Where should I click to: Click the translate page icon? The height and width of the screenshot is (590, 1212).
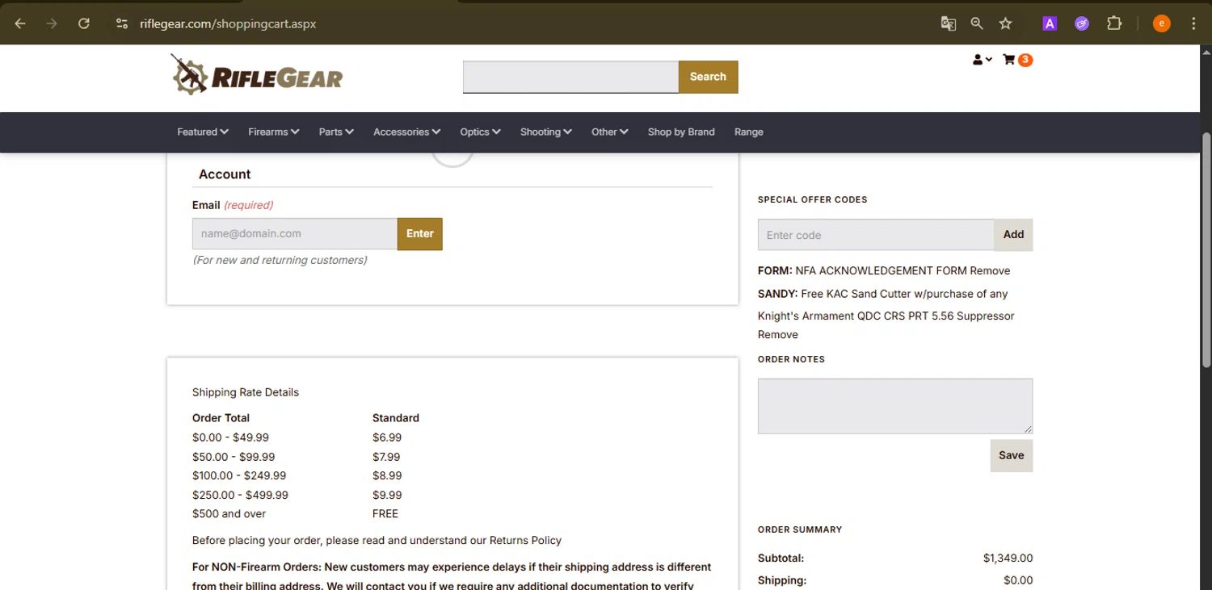pyautogui.click(x=949, y=23)
